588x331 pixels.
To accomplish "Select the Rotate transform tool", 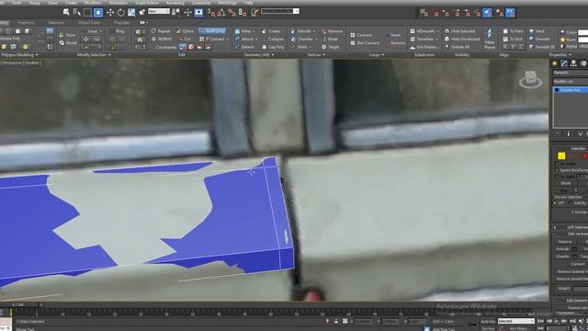I will 120,12.
